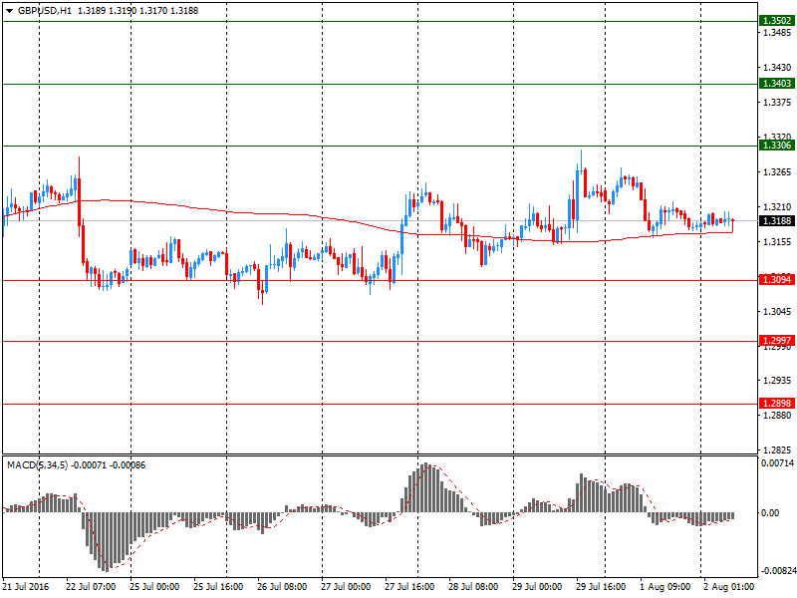
Task: Click the MACD scale value 0.00714
Action: (x=777, y=463)
